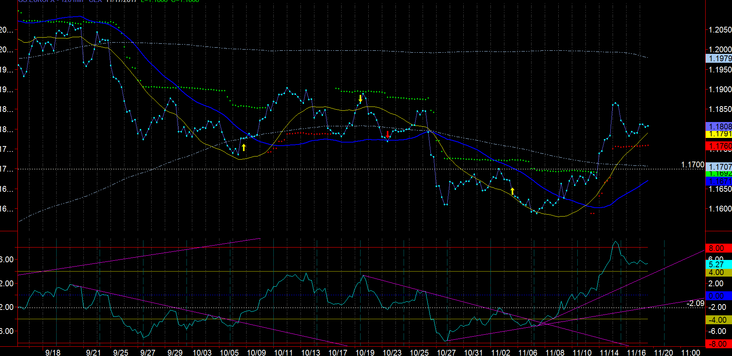Click the 11/20 date label
The height and width of the screenshot is (356, 732).
tap(663, 353)
